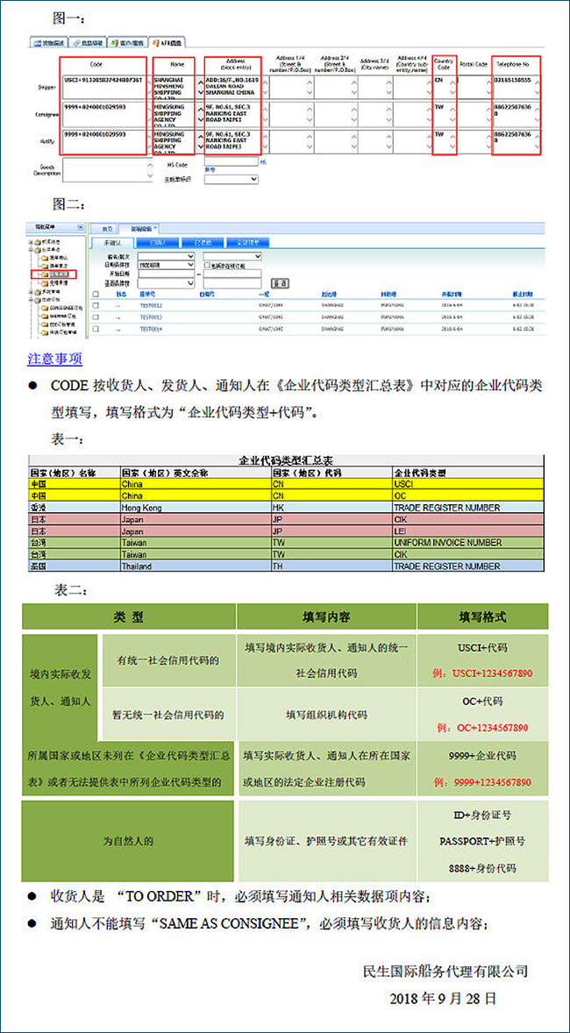Open the AFR信息 tab in figure one
The height and width of the screenshot is (1033, 570).
168,43
